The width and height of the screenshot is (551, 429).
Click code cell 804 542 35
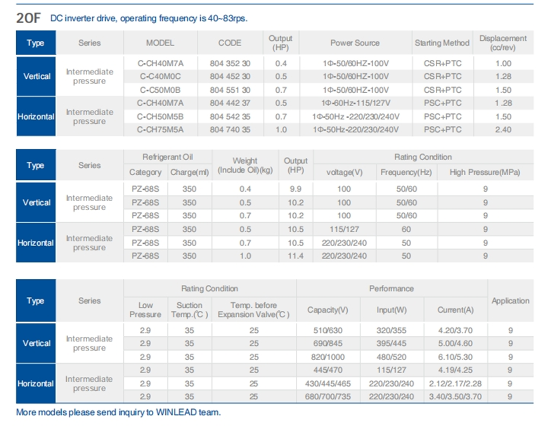[x=230, y=116]
